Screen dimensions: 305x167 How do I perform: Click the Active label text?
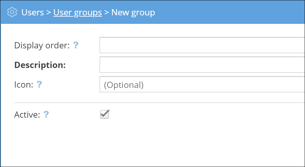pyautogui.click(x=27, y=115)
